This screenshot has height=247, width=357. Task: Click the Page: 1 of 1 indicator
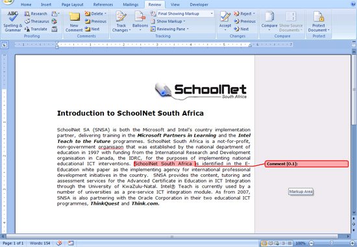(x=13, y=243)
